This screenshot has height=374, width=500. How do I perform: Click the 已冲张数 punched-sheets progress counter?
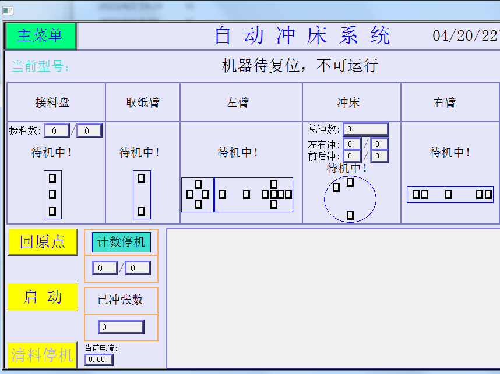click(x=120, y=326)
